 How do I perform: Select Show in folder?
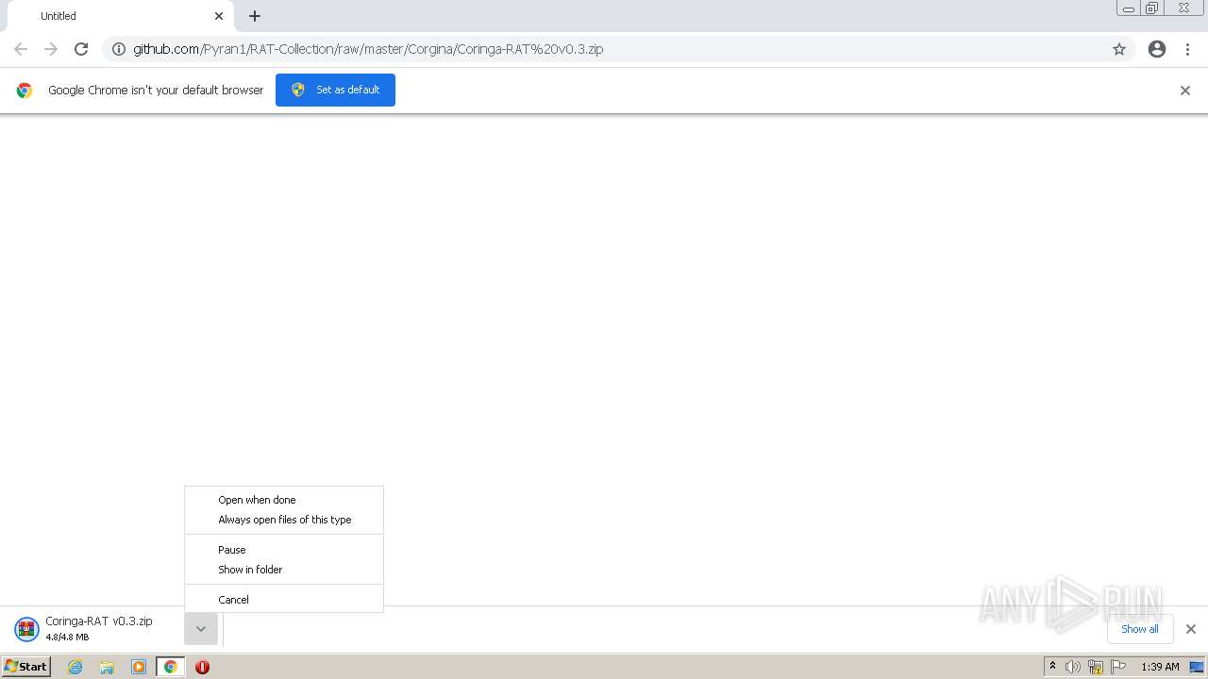284,570
